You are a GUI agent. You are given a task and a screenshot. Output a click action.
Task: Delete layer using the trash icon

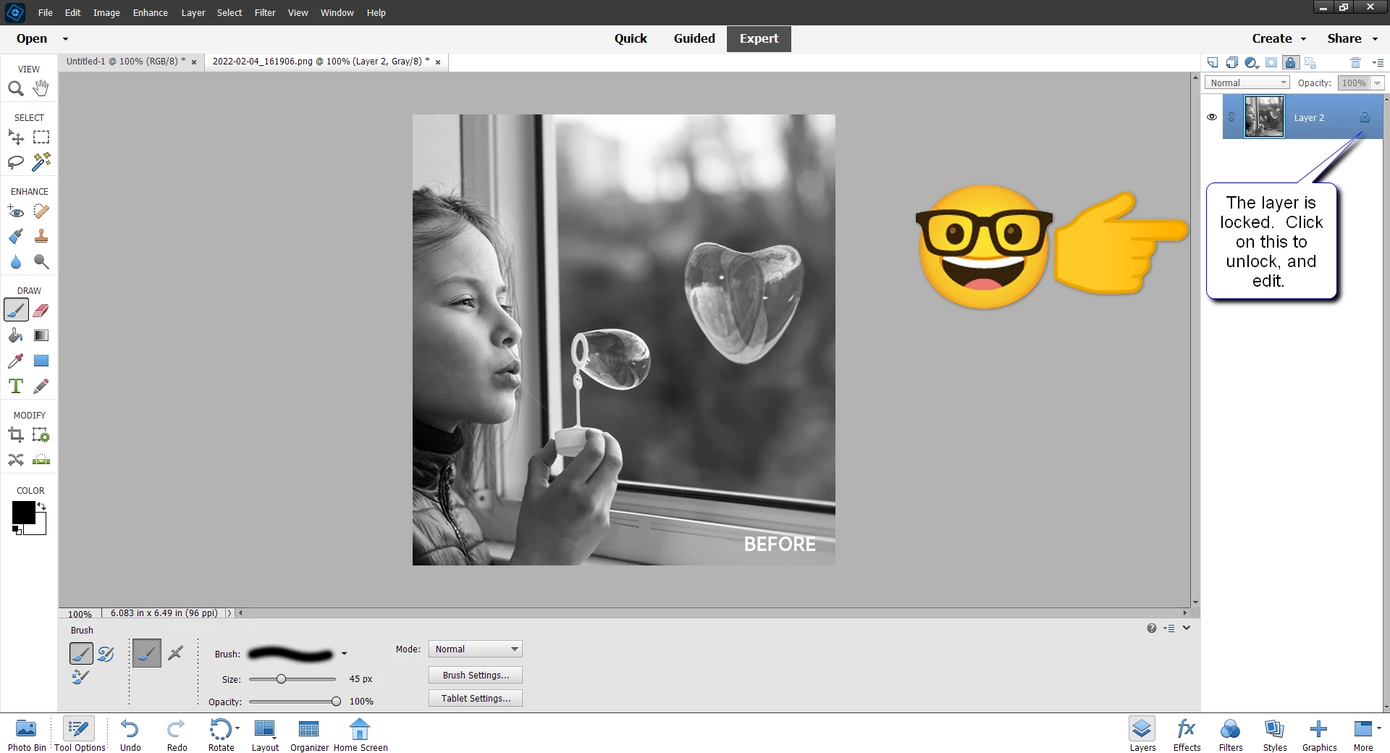click(x=1356, y=63)
